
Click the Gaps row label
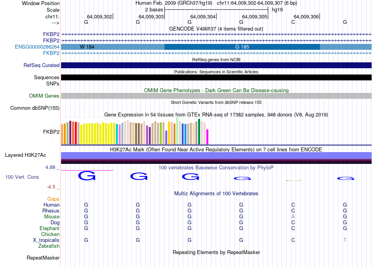pos(53,199)
